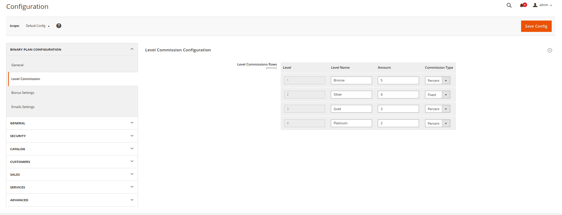
Task: Open the Emails Settings tab
Action: point(23,107)
